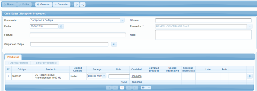Image resolution: width=257 pixels, height=91 pixels.
Task: Click into the Nota text area
Action: [x=203, y=35]
